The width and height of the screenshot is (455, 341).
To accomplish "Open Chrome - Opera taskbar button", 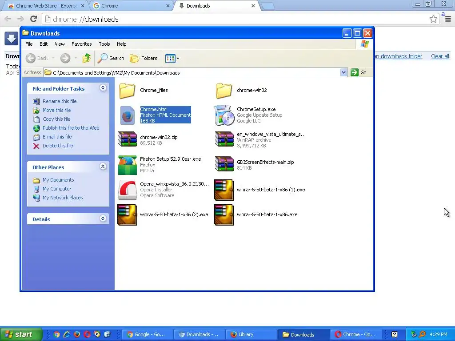I will point(355,335).
